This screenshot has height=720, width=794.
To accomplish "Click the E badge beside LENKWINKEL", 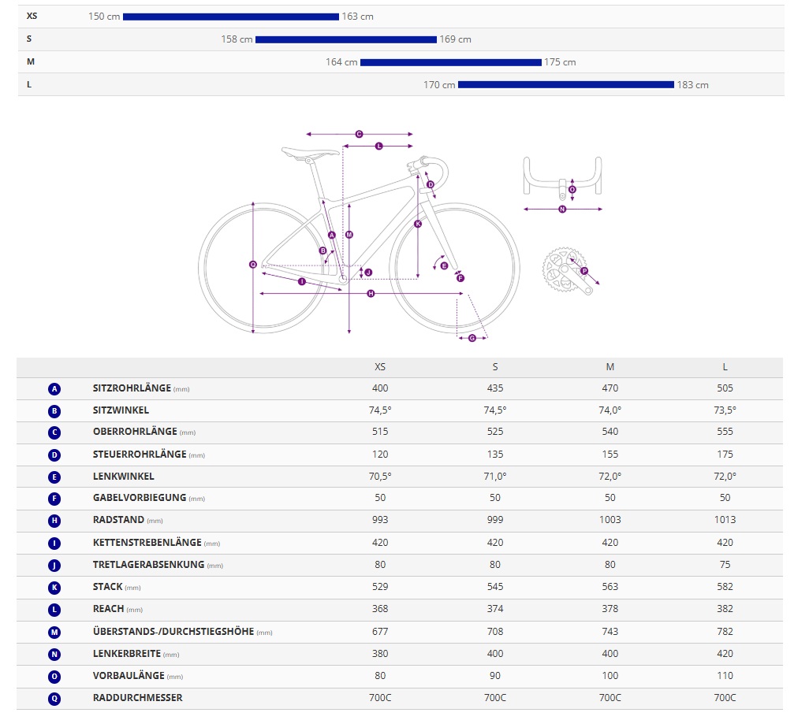I will coord(54,477).
